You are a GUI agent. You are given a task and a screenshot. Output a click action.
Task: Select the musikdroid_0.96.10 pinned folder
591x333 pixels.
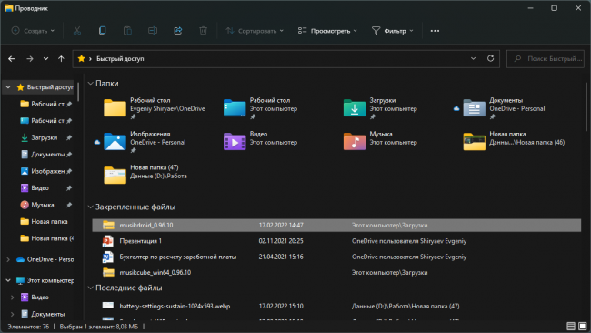pos(336,225)
